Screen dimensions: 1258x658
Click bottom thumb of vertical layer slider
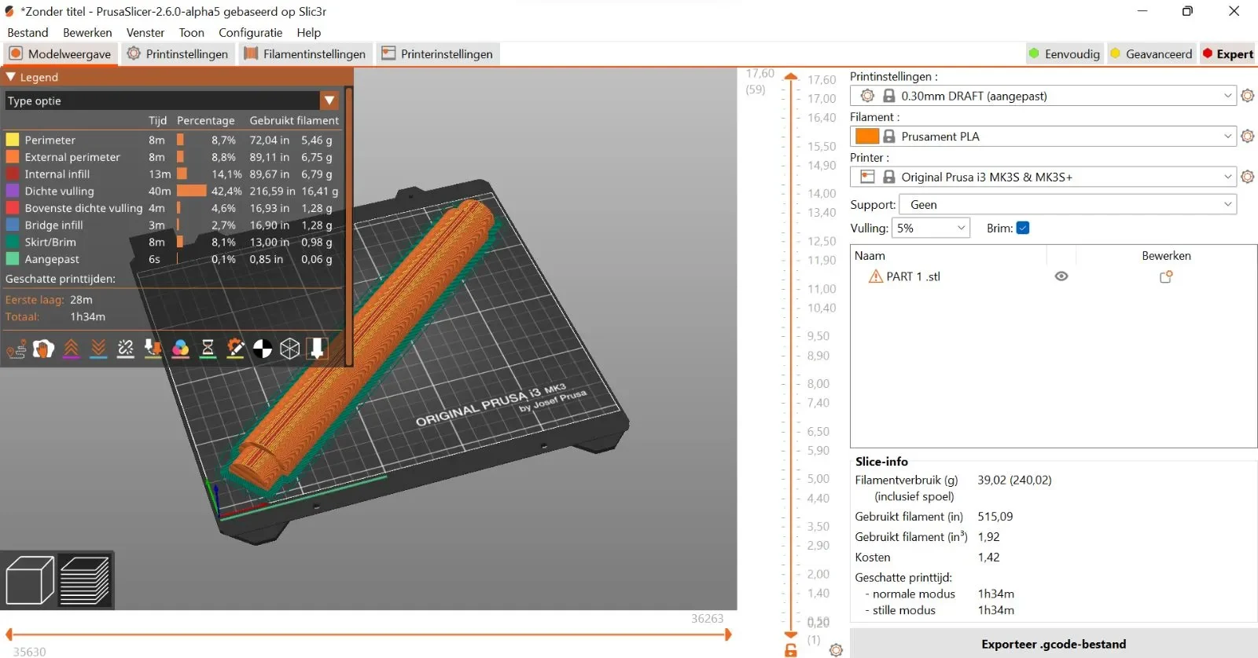point(791,634)
